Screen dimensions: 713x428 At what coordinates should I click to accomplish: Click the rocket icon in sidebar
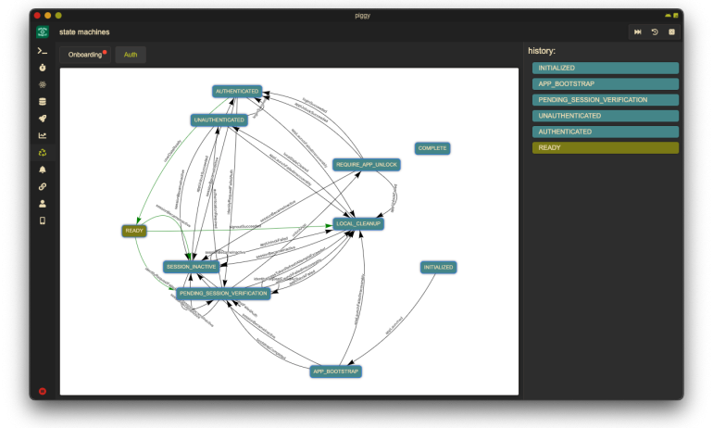coord(43,119)
